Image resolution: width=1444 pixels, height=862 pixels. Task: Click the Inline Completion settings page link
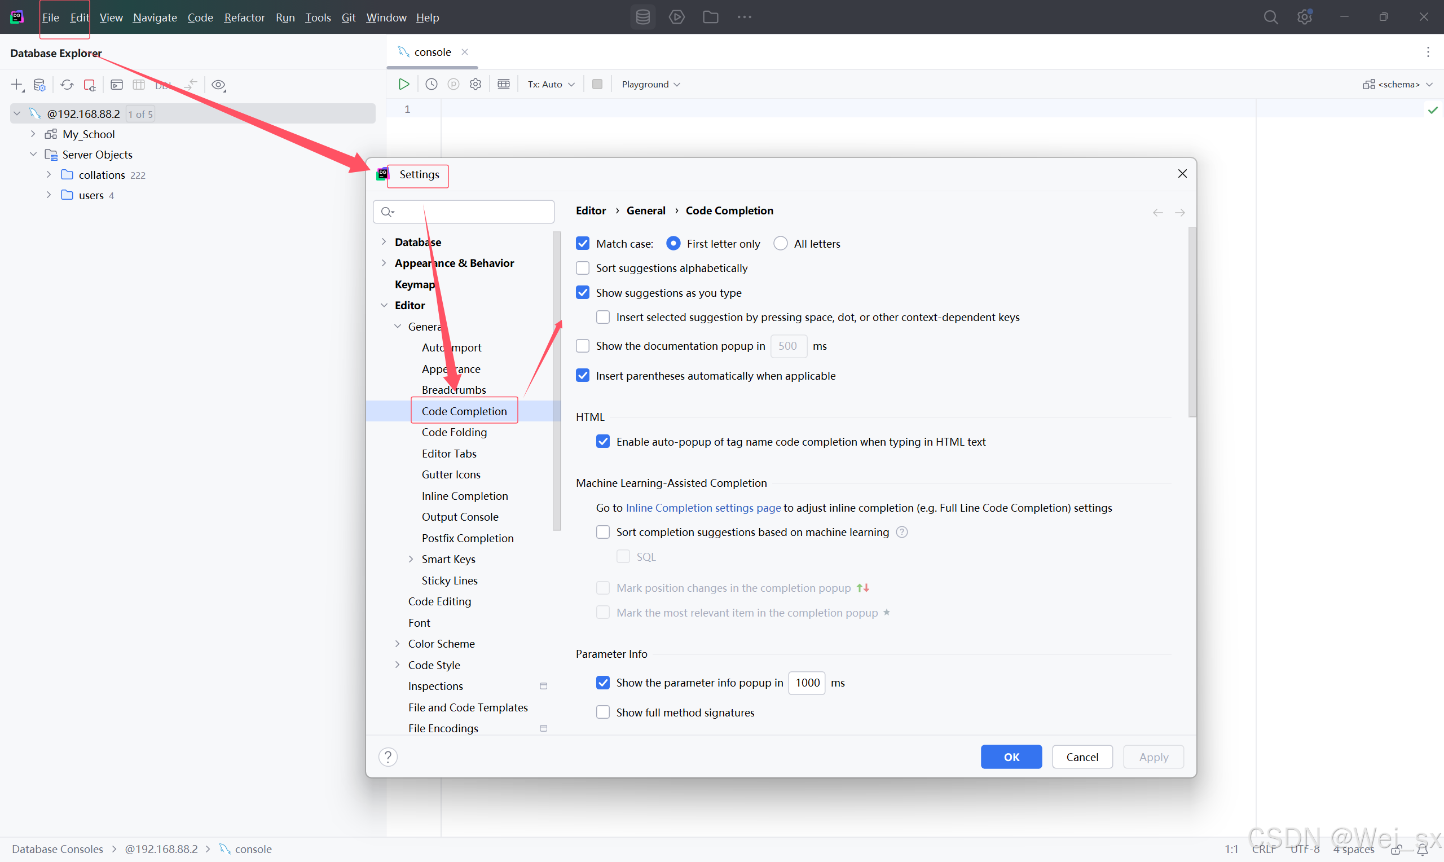point(703,508)
